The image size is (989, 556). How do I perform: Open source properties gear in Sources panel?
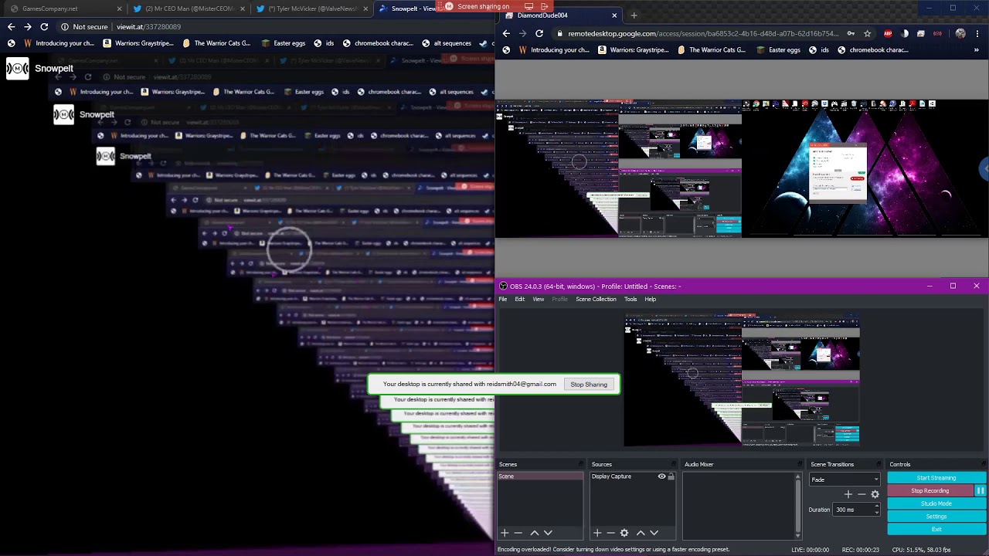624,533
